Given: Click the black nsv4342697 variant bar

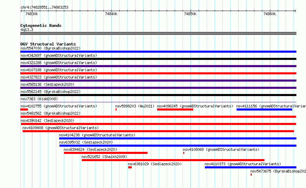Looking at the screenshot, I should pos(158,59).
